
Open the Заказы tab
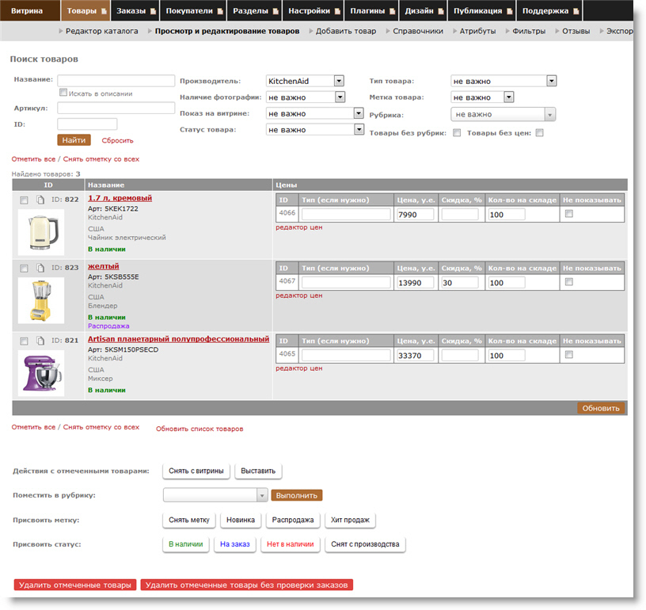point(135,11)
